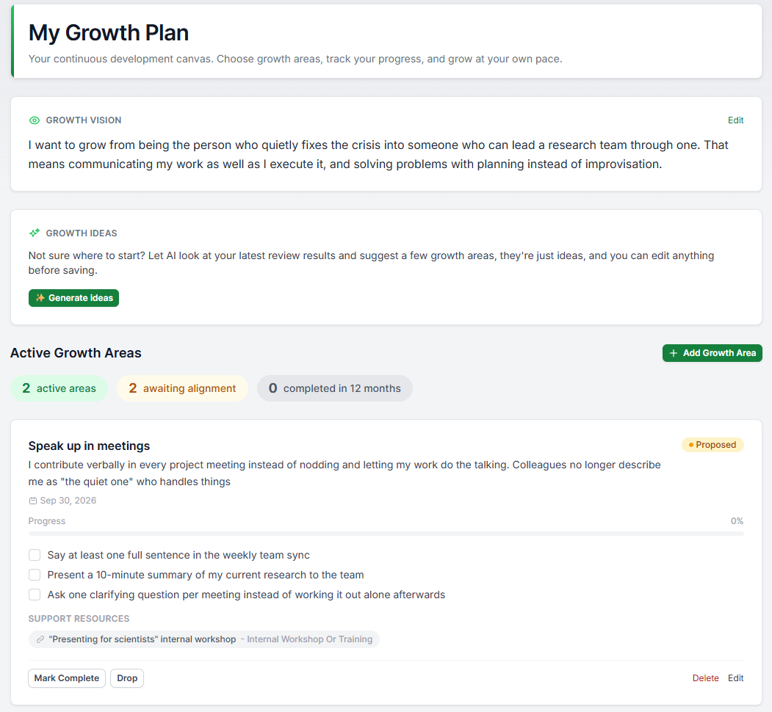Select the '2 awaiting alignment' filter pill
Image resolution: width=772 pixels, height=712 pixels.
pyautogui.click(x=182, y=389)
